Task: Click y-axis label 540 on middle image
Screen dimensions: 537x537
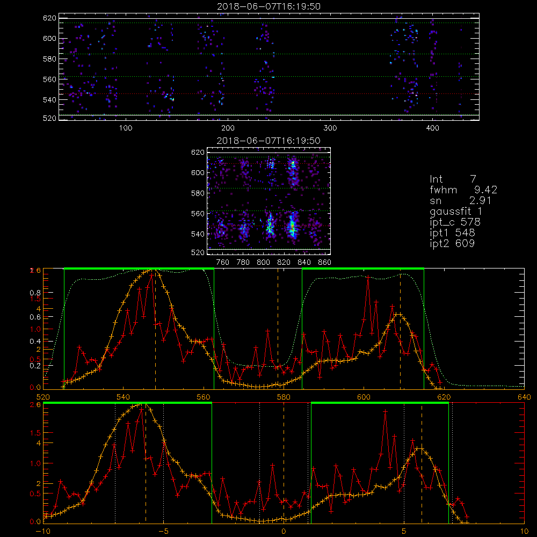Action: [198, 234]
